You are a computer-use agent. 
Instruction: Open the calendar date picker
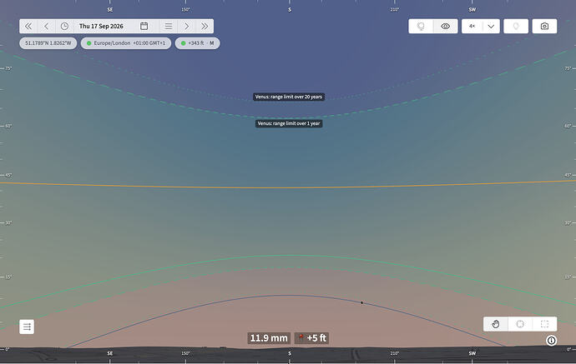144,27
